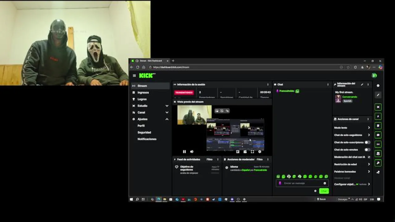Pause the stream preview
This screenshot has height=222, width=395.
184,151
